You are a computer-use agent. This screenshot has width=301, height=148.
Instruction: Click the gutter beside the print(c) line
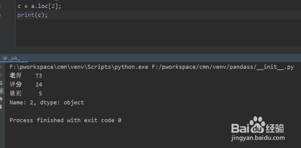point(7,15)
